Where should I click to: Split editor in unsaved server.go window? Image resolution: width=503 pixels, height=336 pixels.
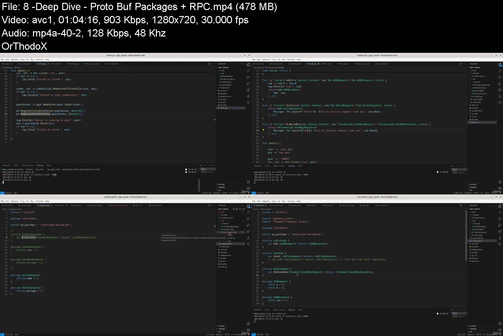click(x=461, y=64)
